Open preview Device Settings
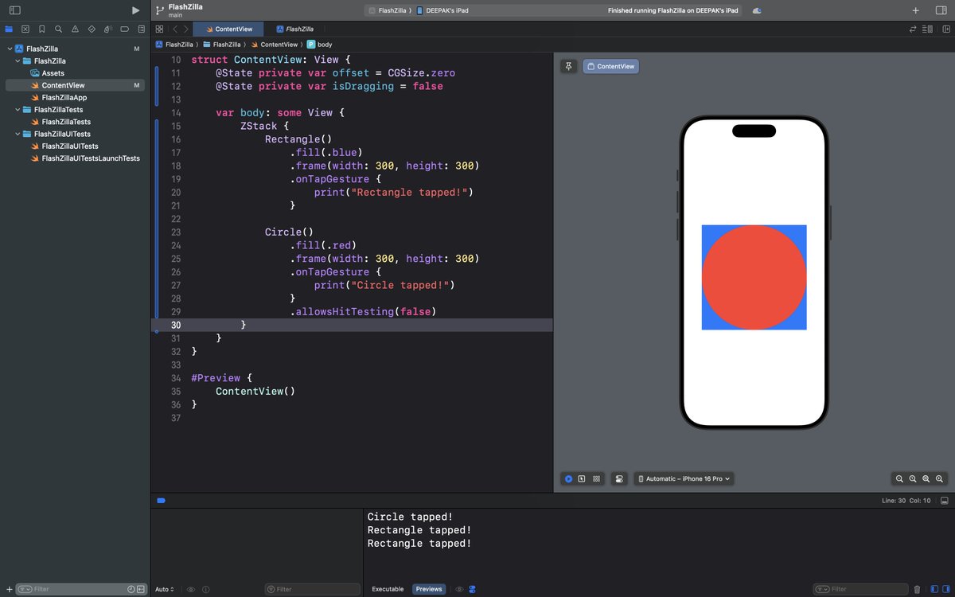Viewport: 955px width, 597px height. point(619,478)
